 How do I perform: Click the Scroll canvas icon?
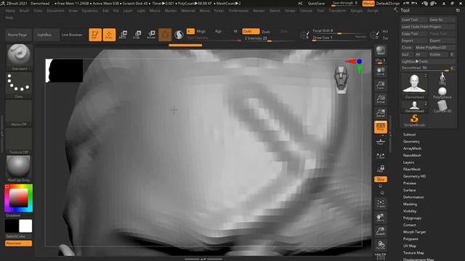[381, 71]
